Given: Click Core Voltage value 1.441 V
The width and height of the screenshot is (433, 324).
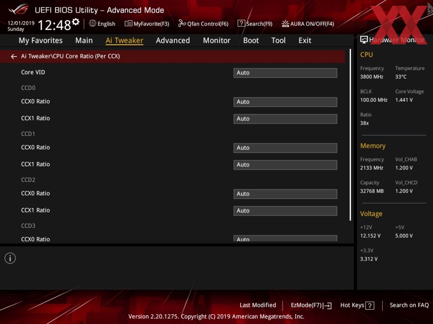Looking at the screenshot, I should tap(404, 100).
